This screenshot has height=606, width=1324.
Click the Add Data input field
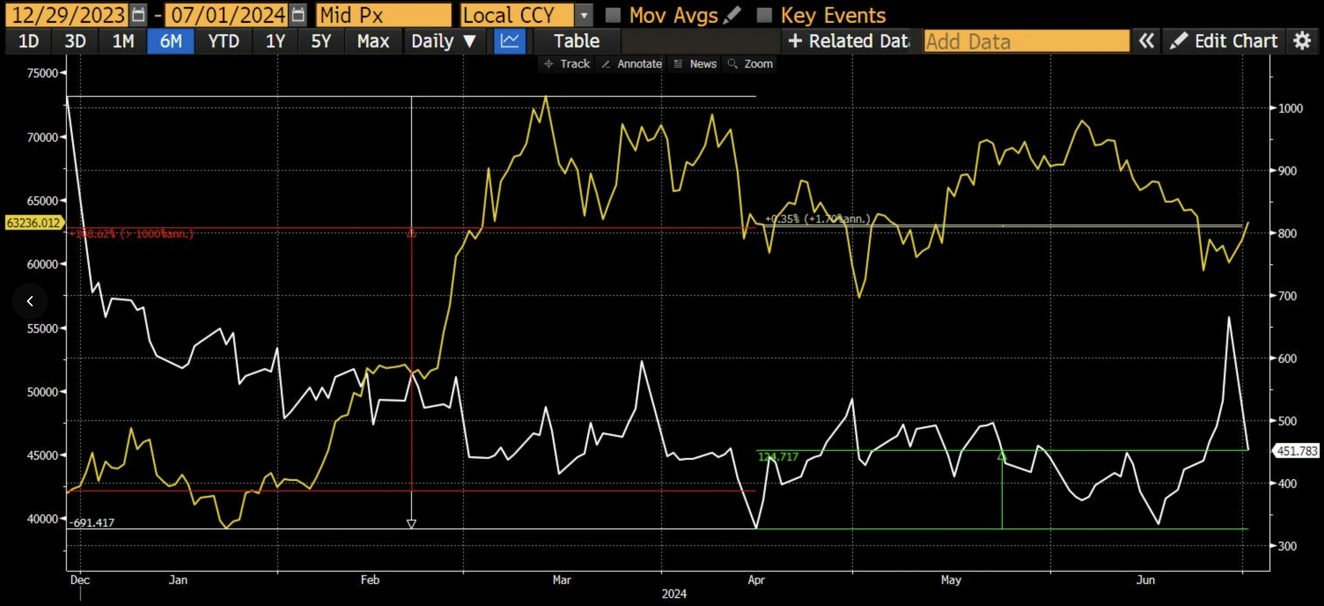(1026, 41)
